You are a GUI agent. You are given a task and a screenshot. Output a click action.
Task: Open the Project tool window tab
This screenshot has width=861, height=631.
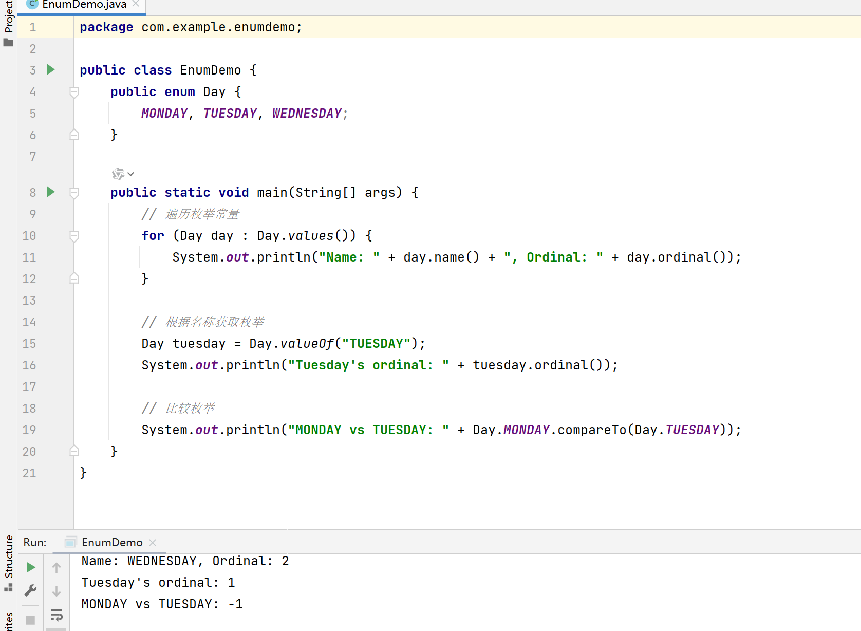pyautogui.click(x=8, y=15)
